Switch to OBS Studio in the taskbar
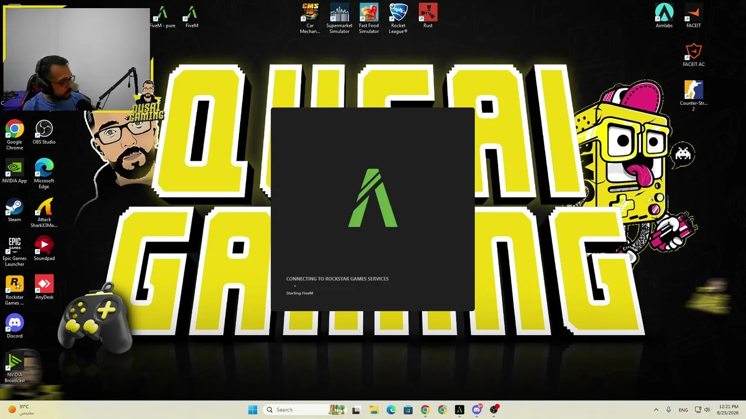 coord(494,410)
